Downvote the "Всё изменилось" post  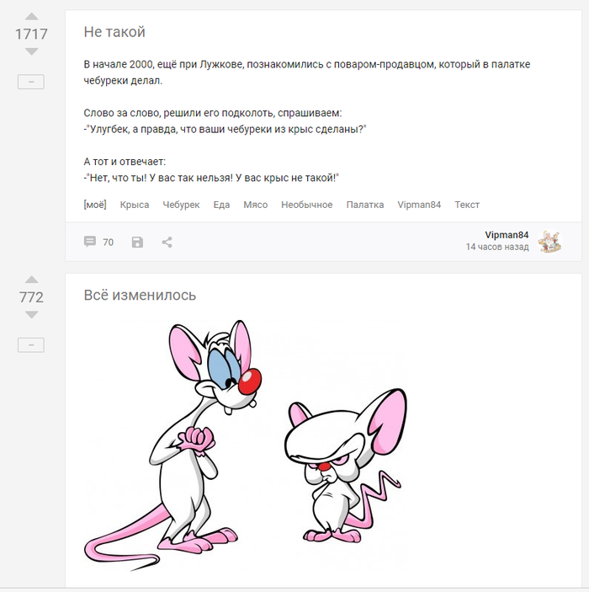tap(31, 314)
